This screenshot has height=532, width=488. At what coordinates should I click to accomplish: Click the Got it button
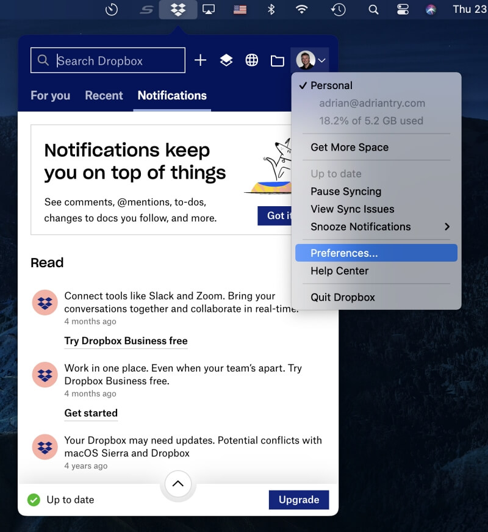274,216
